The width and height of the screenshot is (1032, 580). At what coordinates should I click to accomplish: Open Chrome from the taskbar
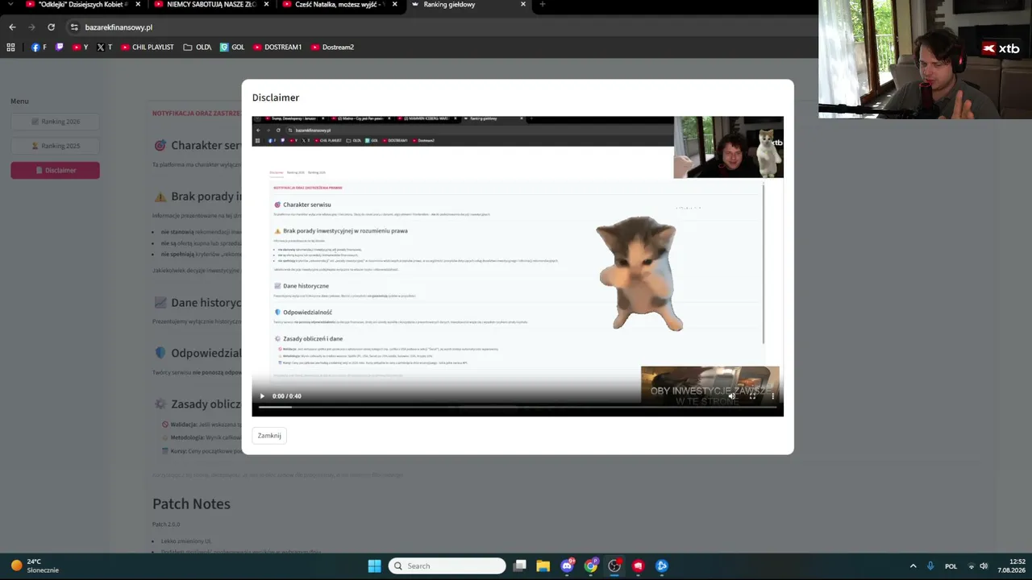(591, 565)
